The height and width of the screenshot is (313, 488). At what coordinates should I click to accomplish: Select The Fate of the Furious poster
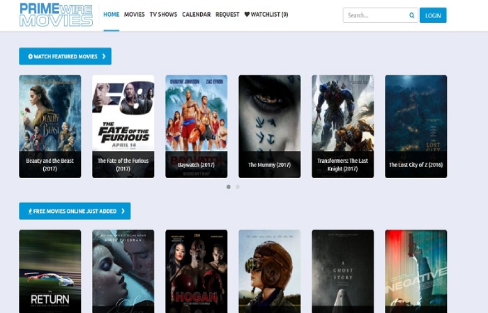point(123,126)
